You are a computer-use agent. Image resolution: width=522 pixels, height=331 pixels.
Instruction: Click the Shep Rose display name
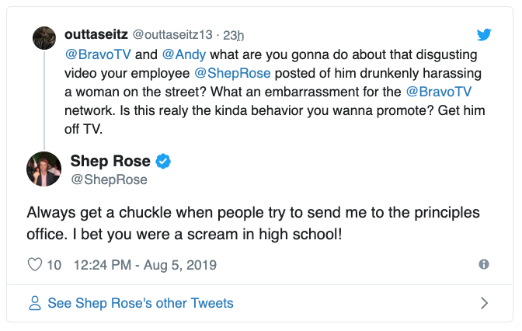[110, 162]
